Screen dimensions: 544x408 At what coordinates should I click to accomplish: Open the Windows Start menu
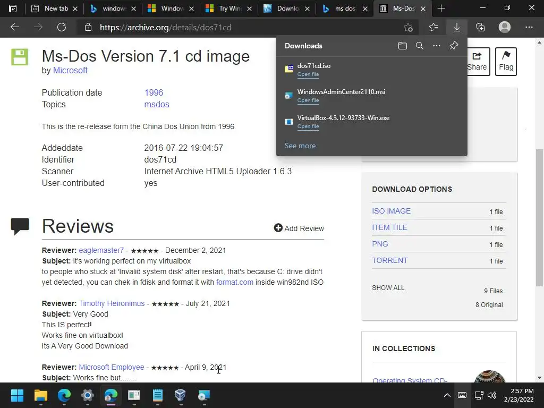coord(17,395)
